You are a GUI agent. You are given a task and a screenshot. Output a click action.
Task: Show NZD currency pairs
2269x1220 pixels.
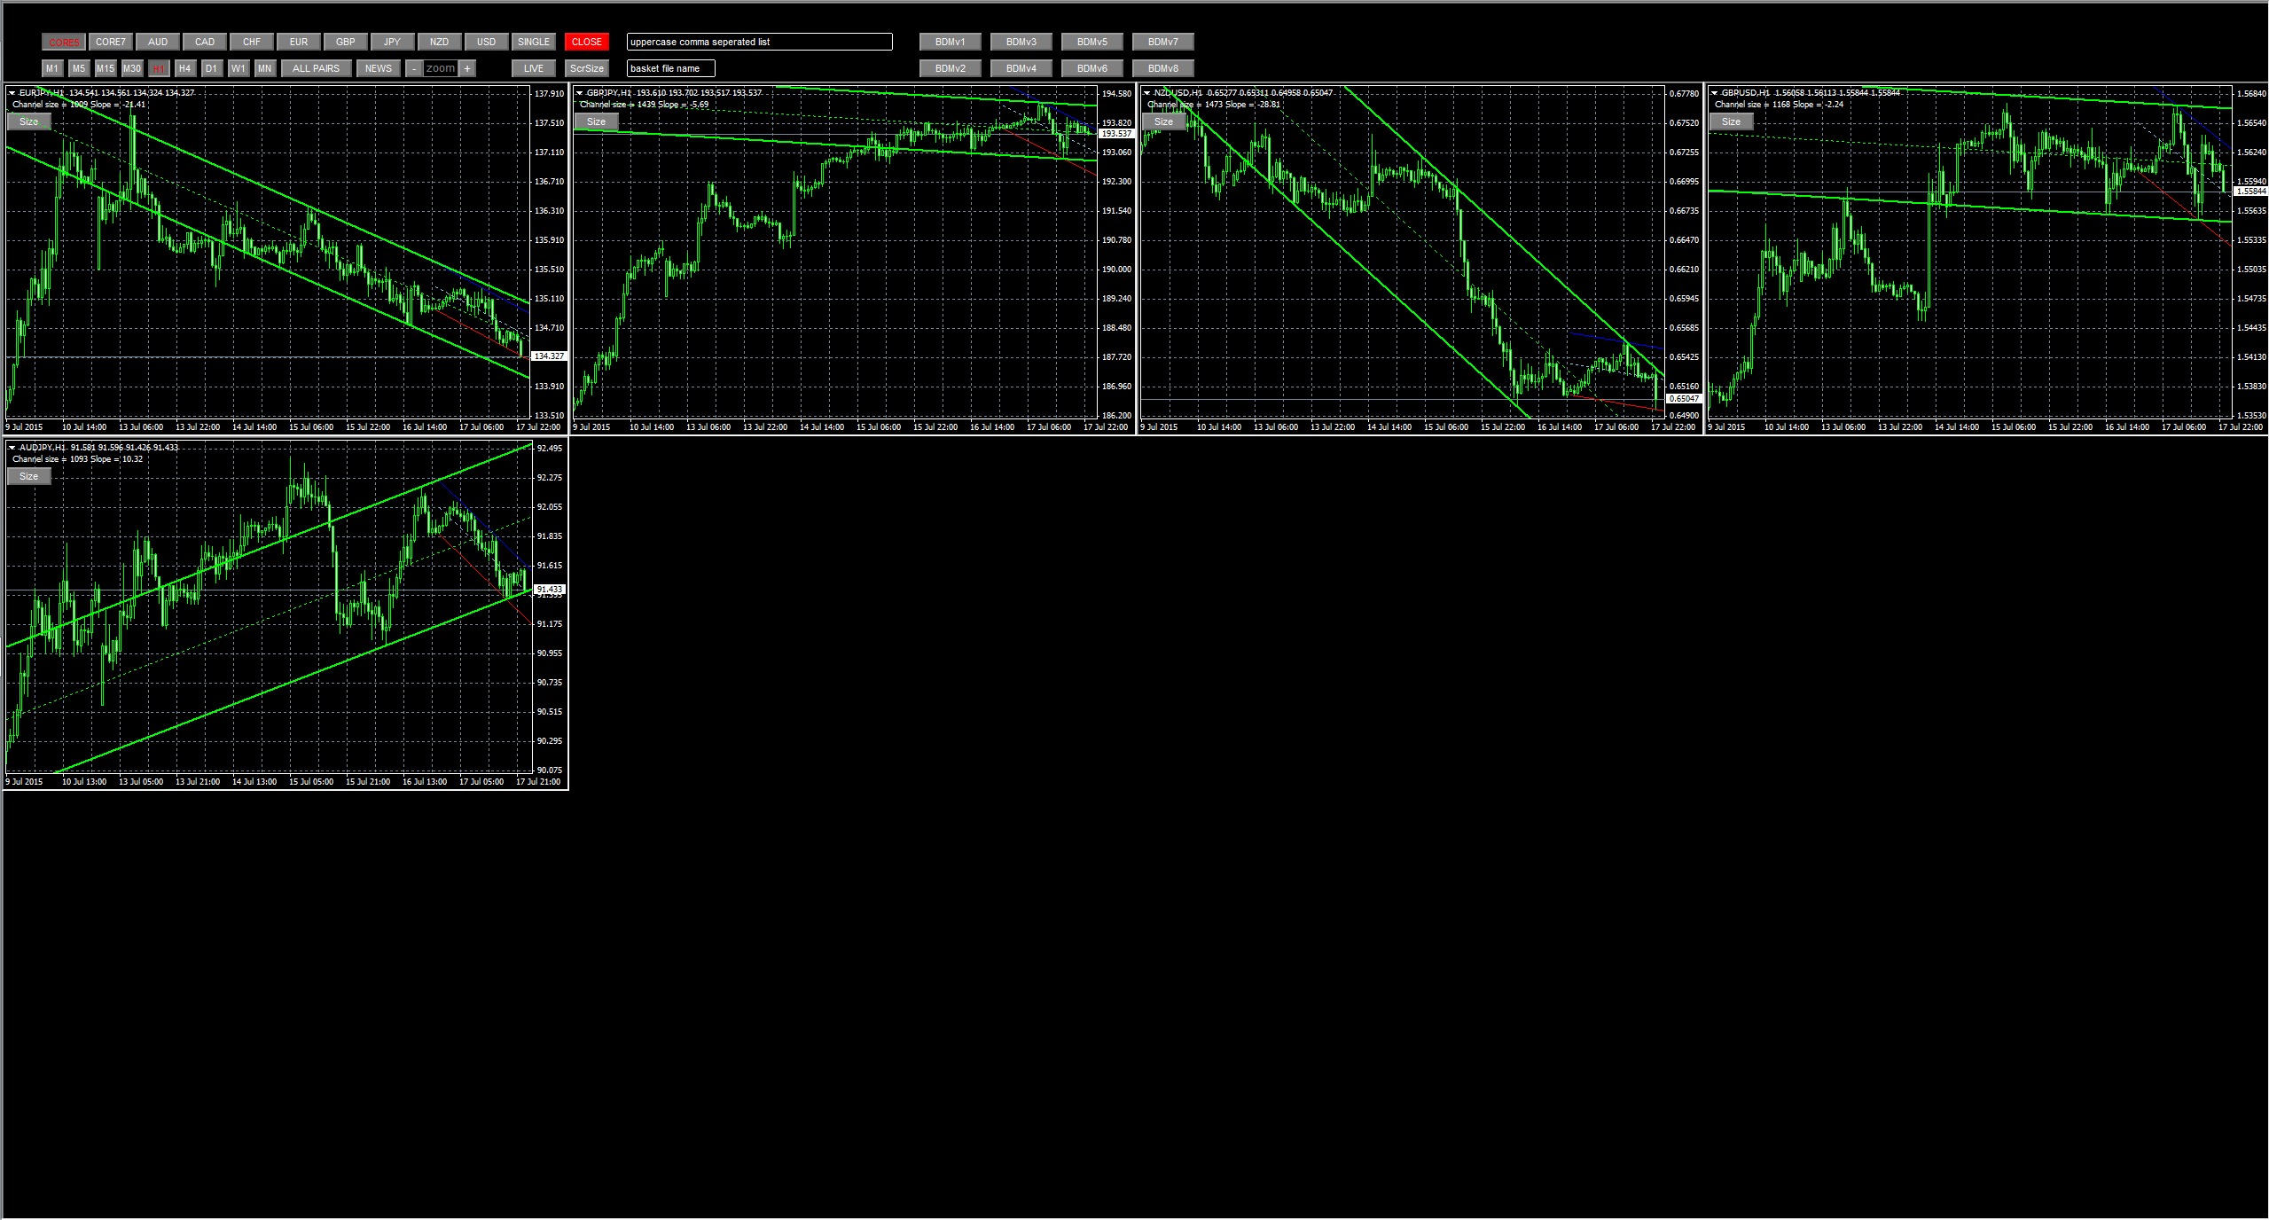click(x=440, y=42)
